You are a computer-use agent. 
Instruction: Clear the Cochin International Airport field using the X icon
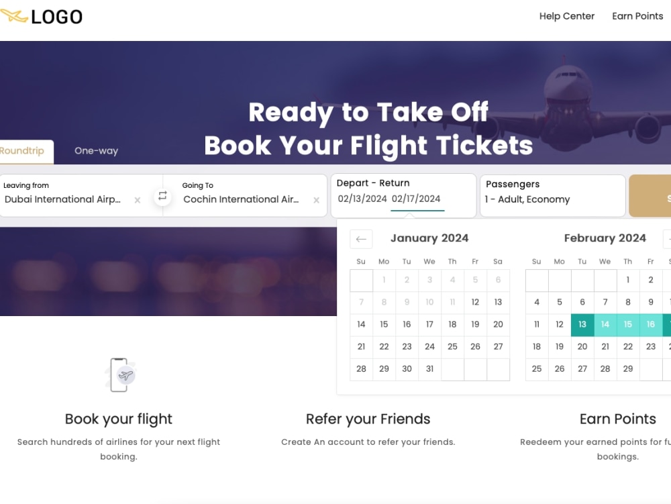(316, 199)
